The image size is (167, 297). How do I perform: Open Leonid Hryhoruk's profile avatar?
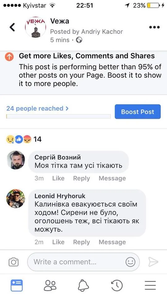15,199
